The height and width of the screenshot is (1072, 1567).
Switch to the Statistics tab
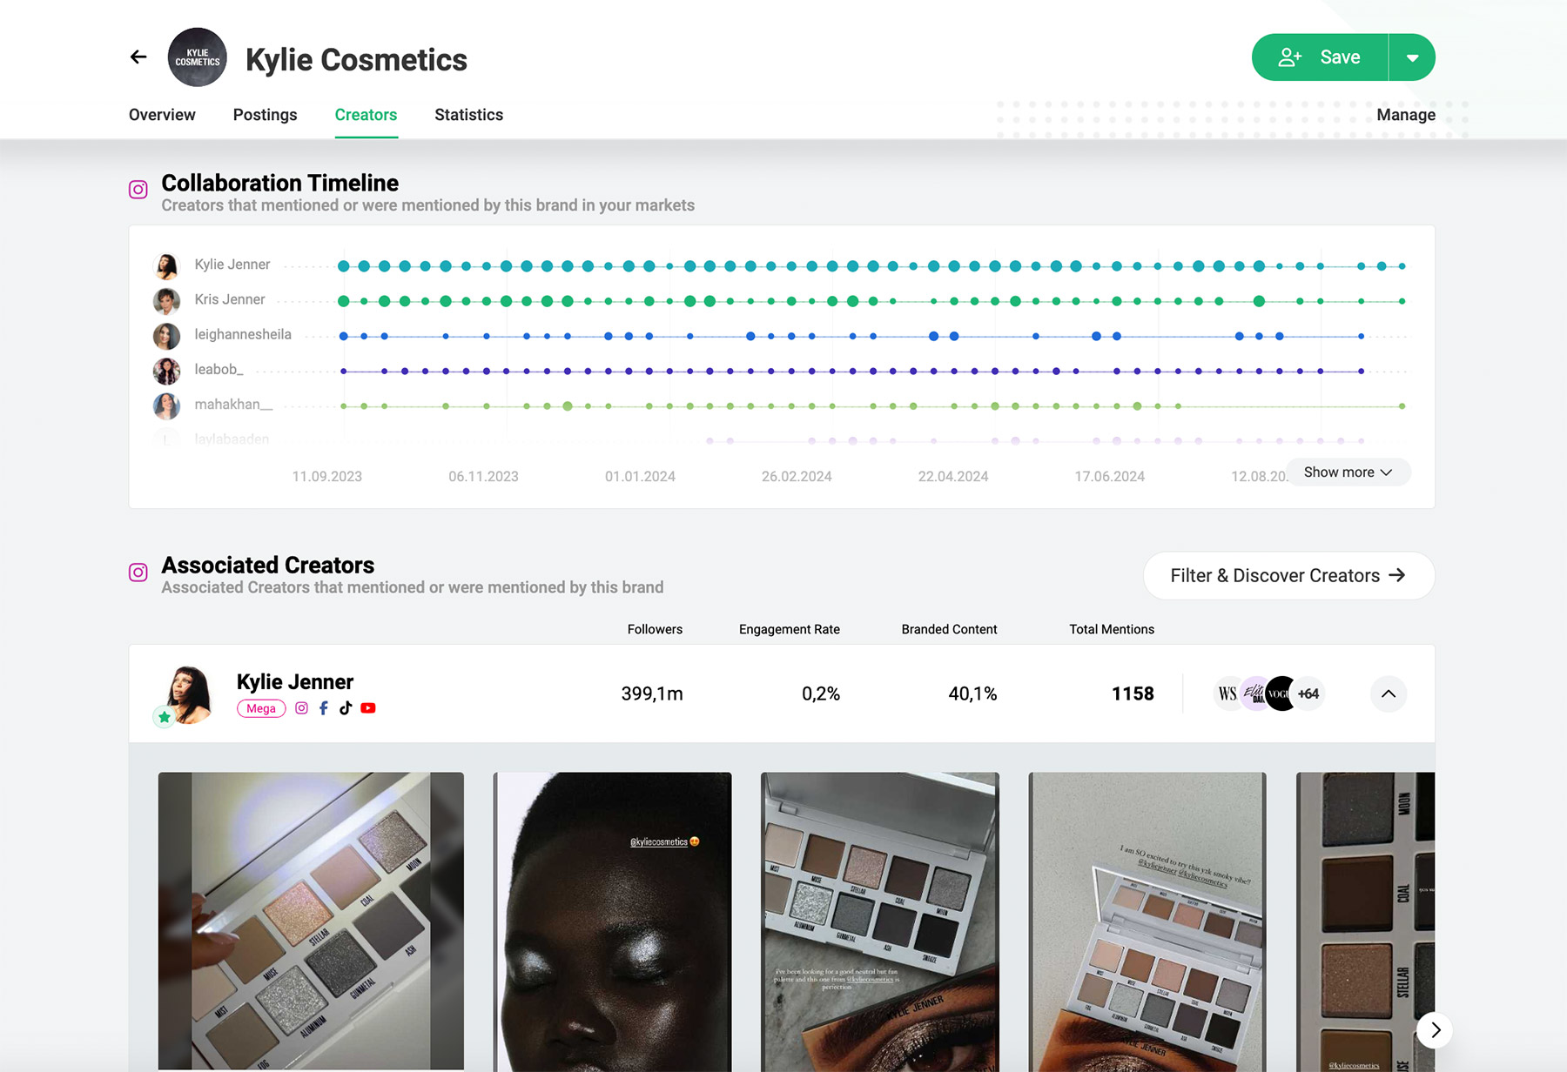[468, 115]
